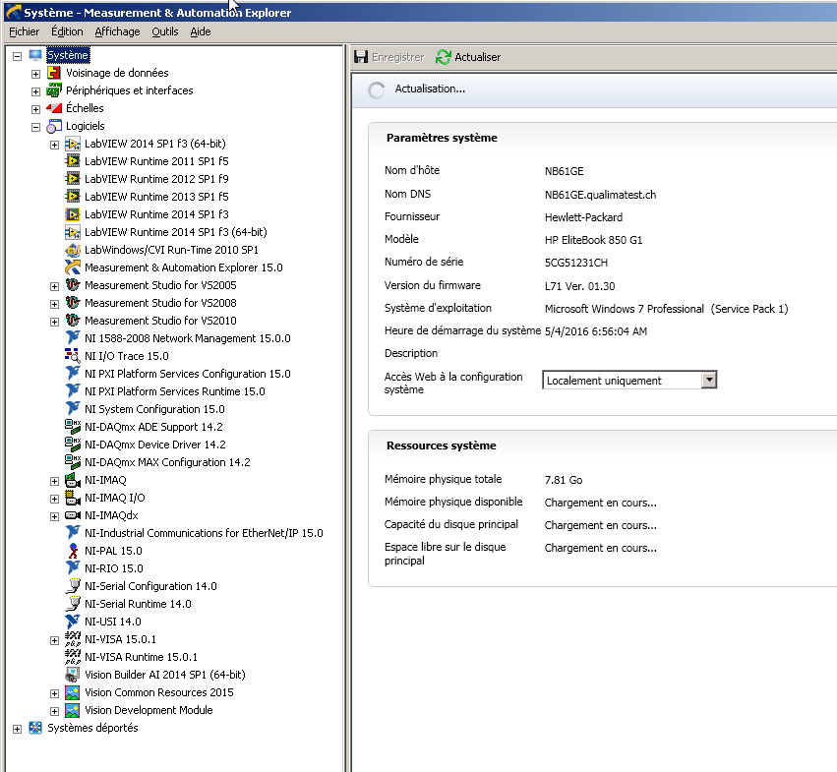The width and height of the screenshot is (837, 772).
Task: Select NI-DAQmx Device Driver 14.2
Action: (x=154, y=445)
